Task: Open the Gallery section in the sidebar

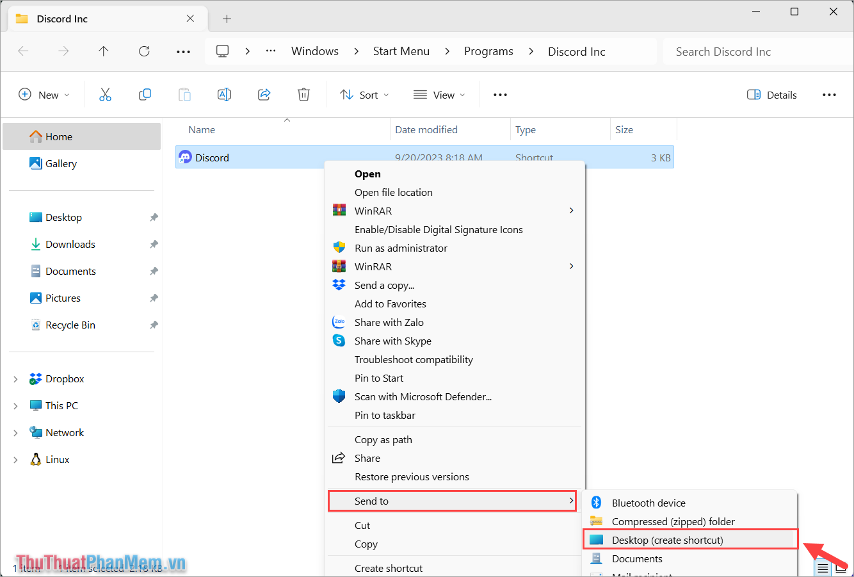Action: tap(60, 163)
